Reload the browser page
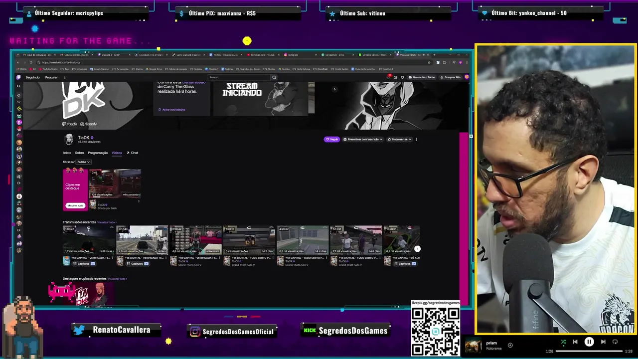The image size is (638, 359). point(31,62)
